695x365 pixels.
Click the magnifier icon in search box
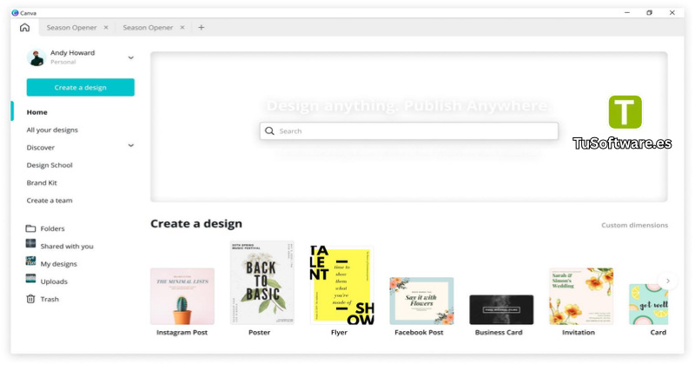[269, 131]
